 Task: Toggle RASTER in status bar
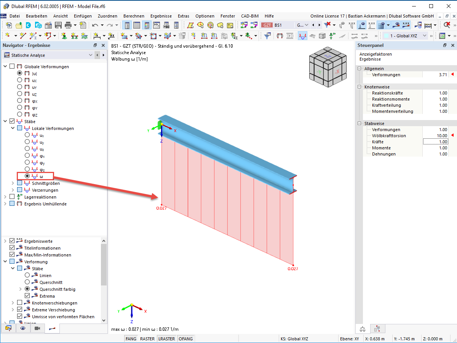pyautogui.click(x=147, y=339)
